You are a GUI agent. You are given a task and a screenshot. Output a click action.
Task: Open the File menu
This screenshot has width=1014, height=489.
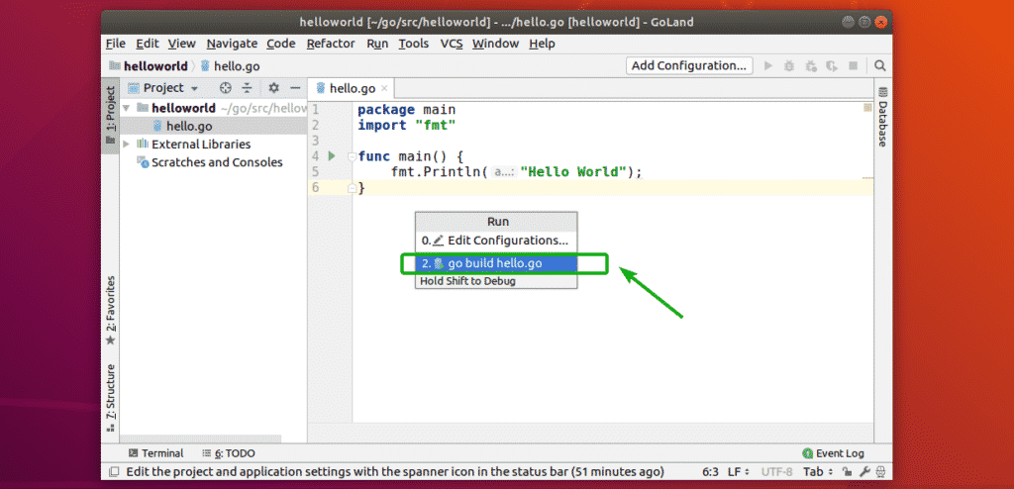[x=115, y=44]
